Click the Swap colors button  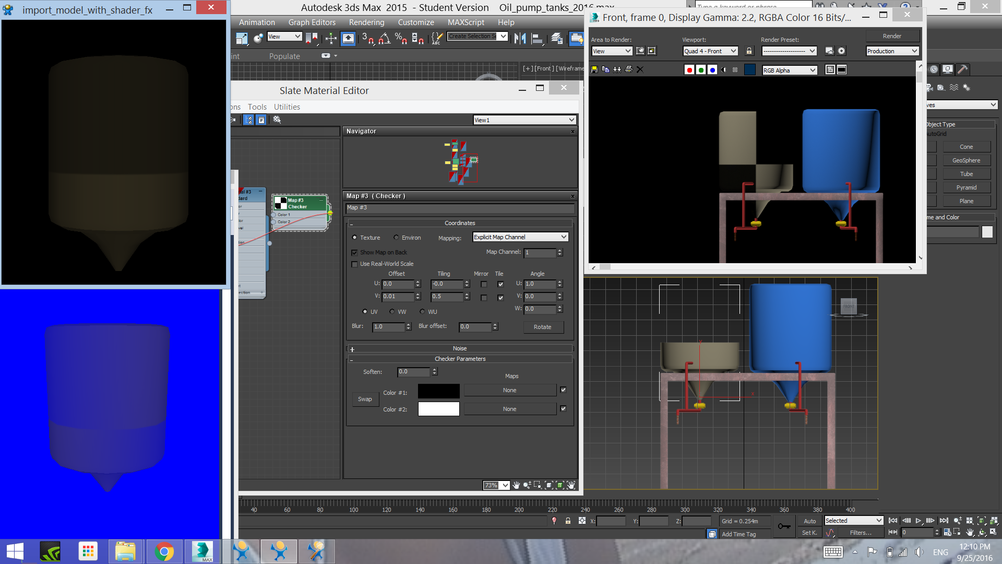[365, 399]
